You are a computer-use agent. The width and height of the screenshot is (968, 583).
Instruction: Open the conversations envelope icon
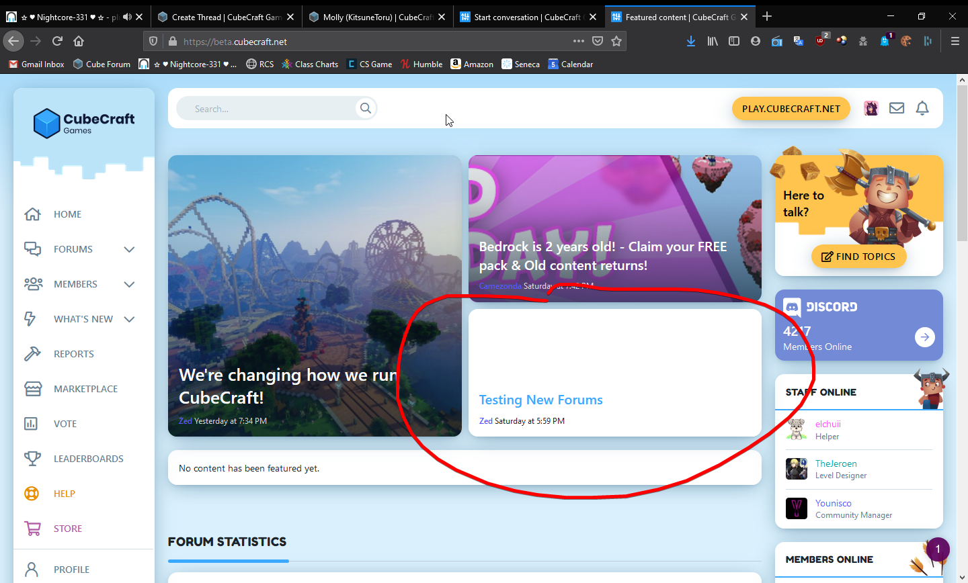coord(897,108)
